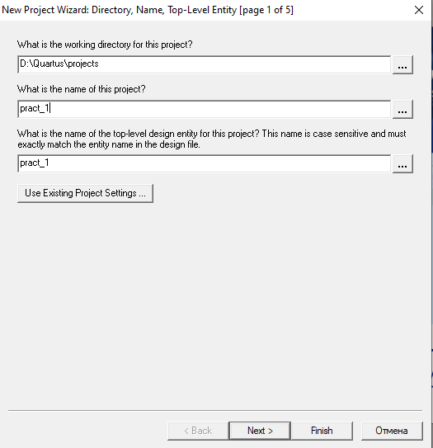Click the top-level design entity description label
Image resolution: width=433 pixels, height=448 pixels.
tap(212, 139)
